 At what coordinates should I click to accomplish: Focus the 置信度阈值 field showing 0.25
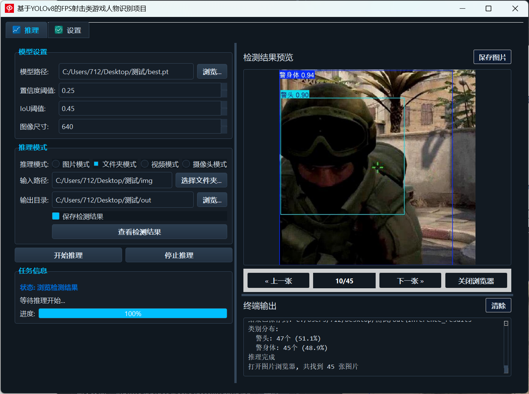(140, 90)
